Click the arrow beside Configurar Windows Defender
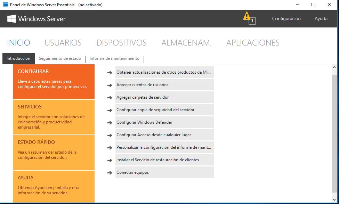The height and width of the screenshot is (204, 339). pyautogui.click(x=110, y=122)
